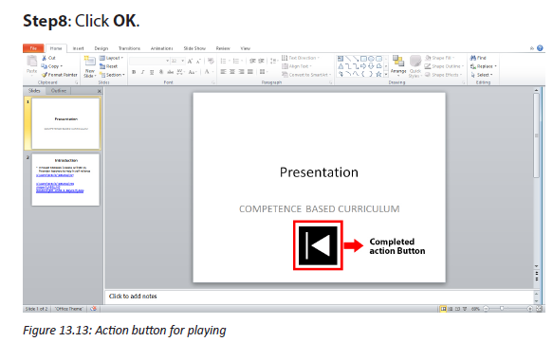The height and width of the screenshot is (342, 553).
Task: Click the Find binoculars icon
Action: [x=473, y=58]
